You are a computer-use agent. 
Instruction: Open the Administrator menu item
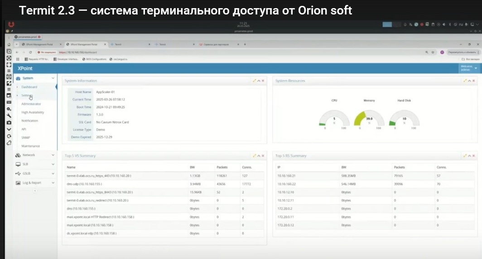click(31, 104)
